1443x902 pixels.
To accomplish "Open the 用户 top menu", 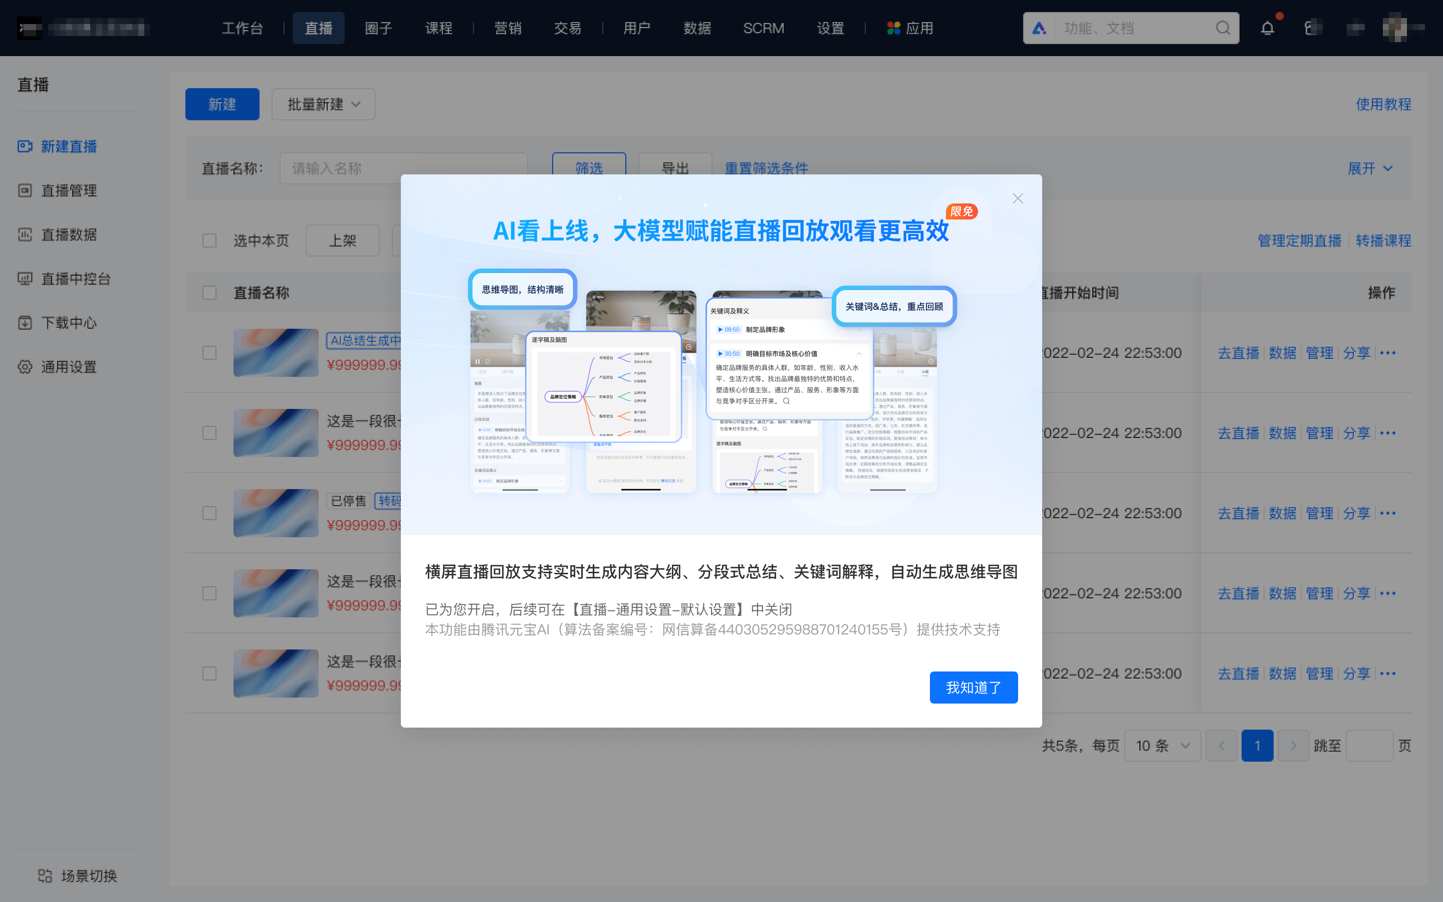I will [x=637, y=28].
